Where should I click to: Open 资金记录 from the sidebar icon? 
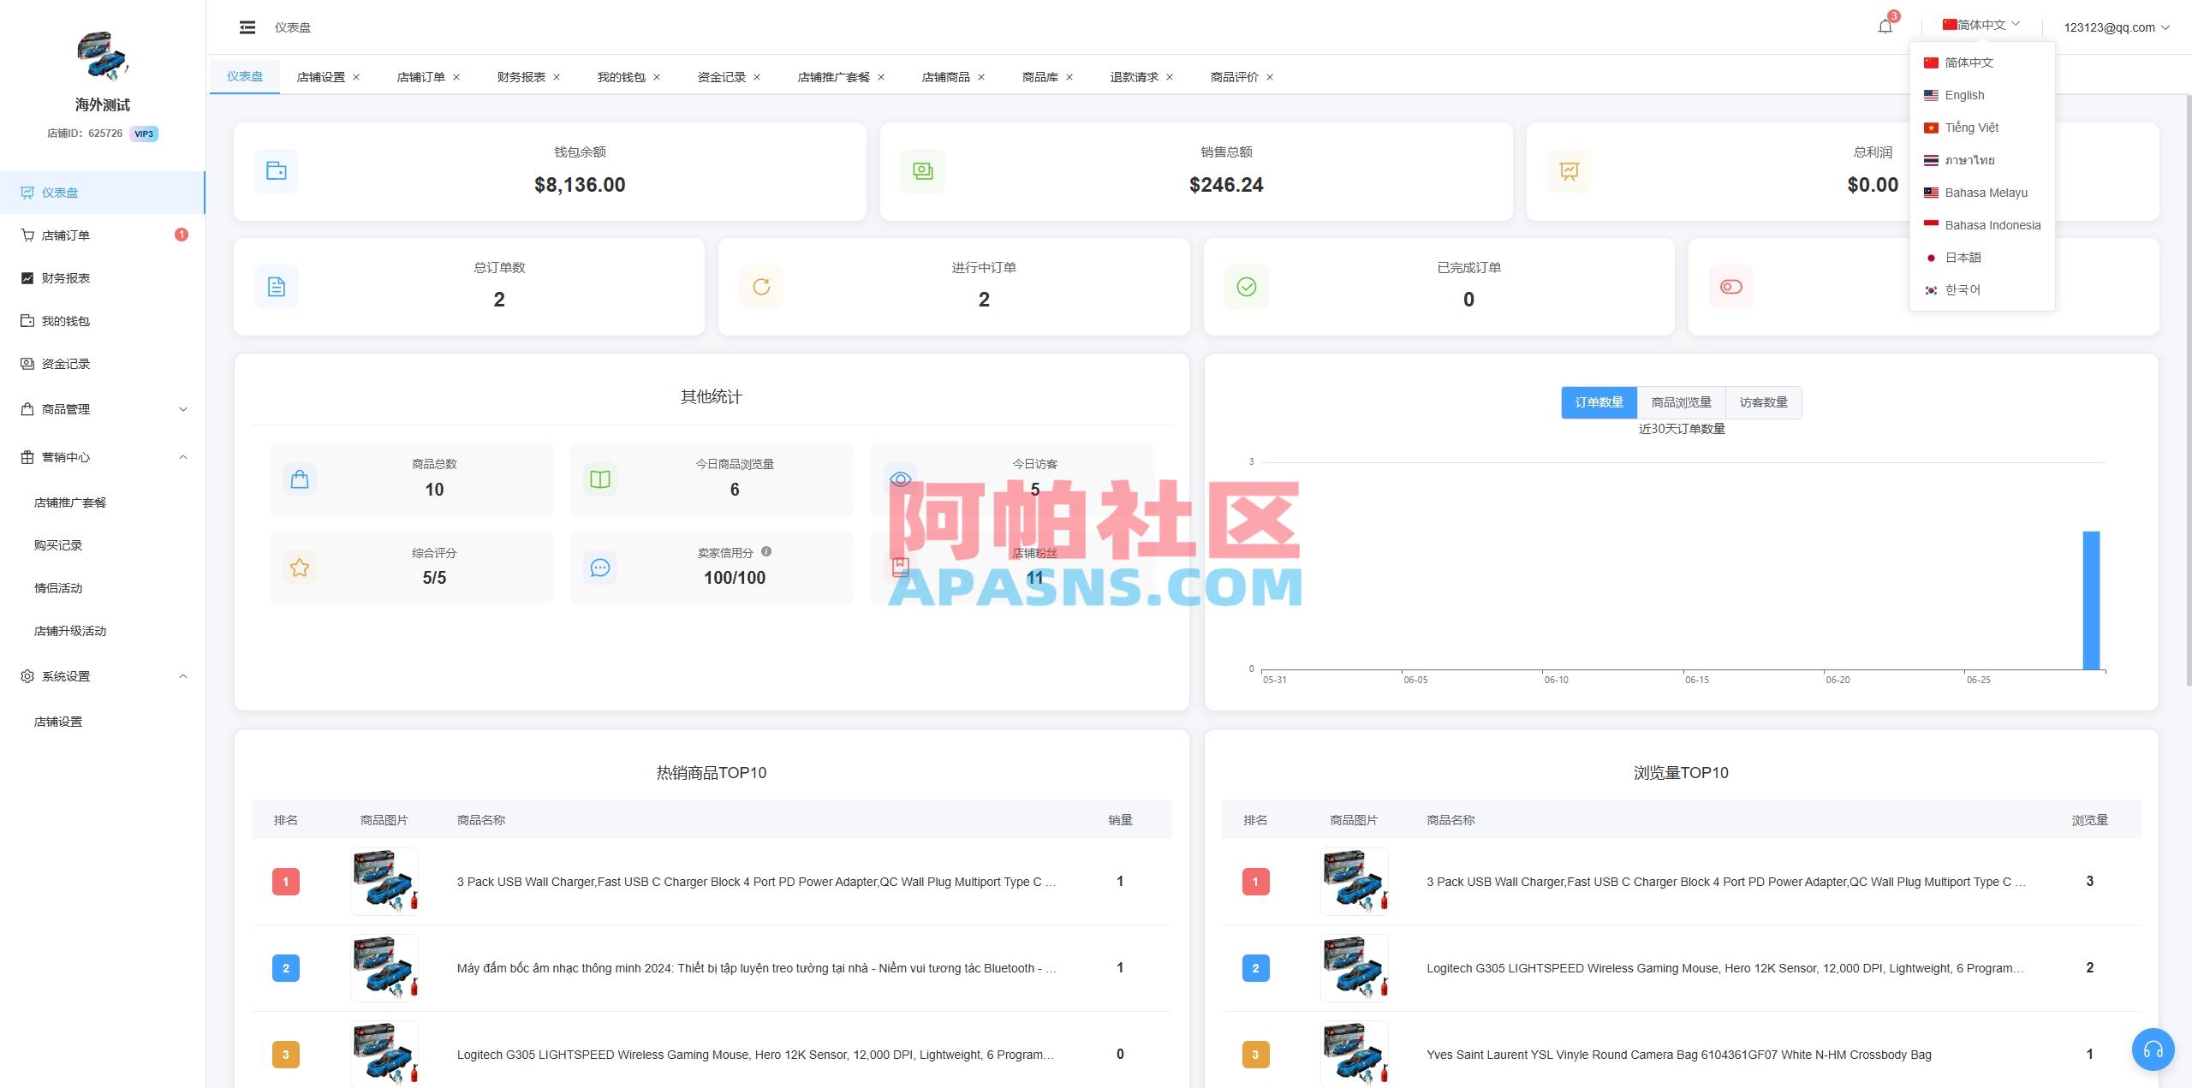(27, 363)
